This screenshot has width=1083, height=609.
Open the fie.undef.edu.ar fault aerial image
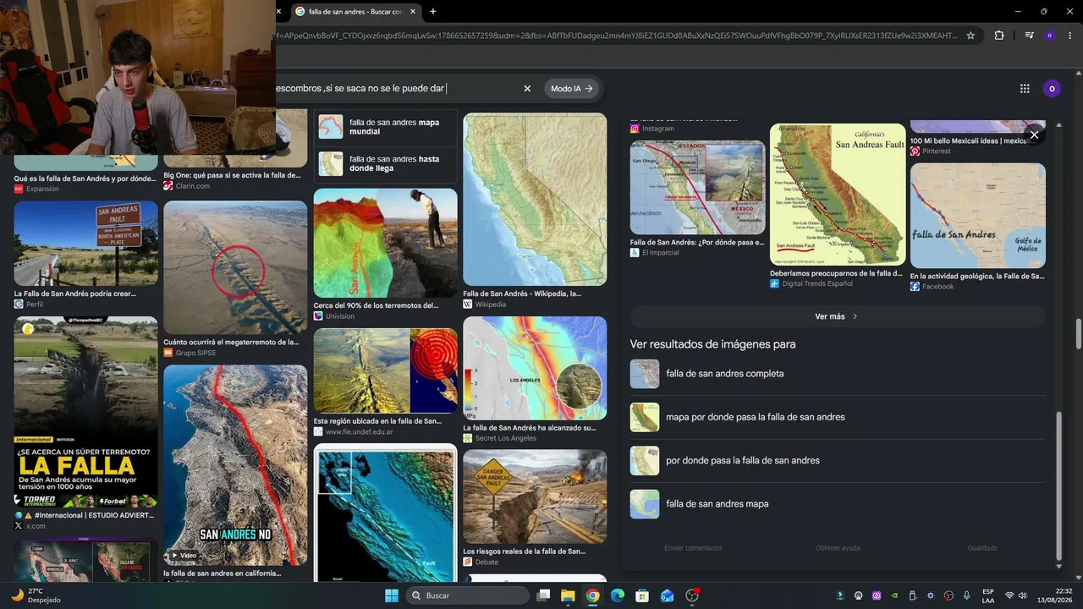pyautogui.click(x=385, y=370)
